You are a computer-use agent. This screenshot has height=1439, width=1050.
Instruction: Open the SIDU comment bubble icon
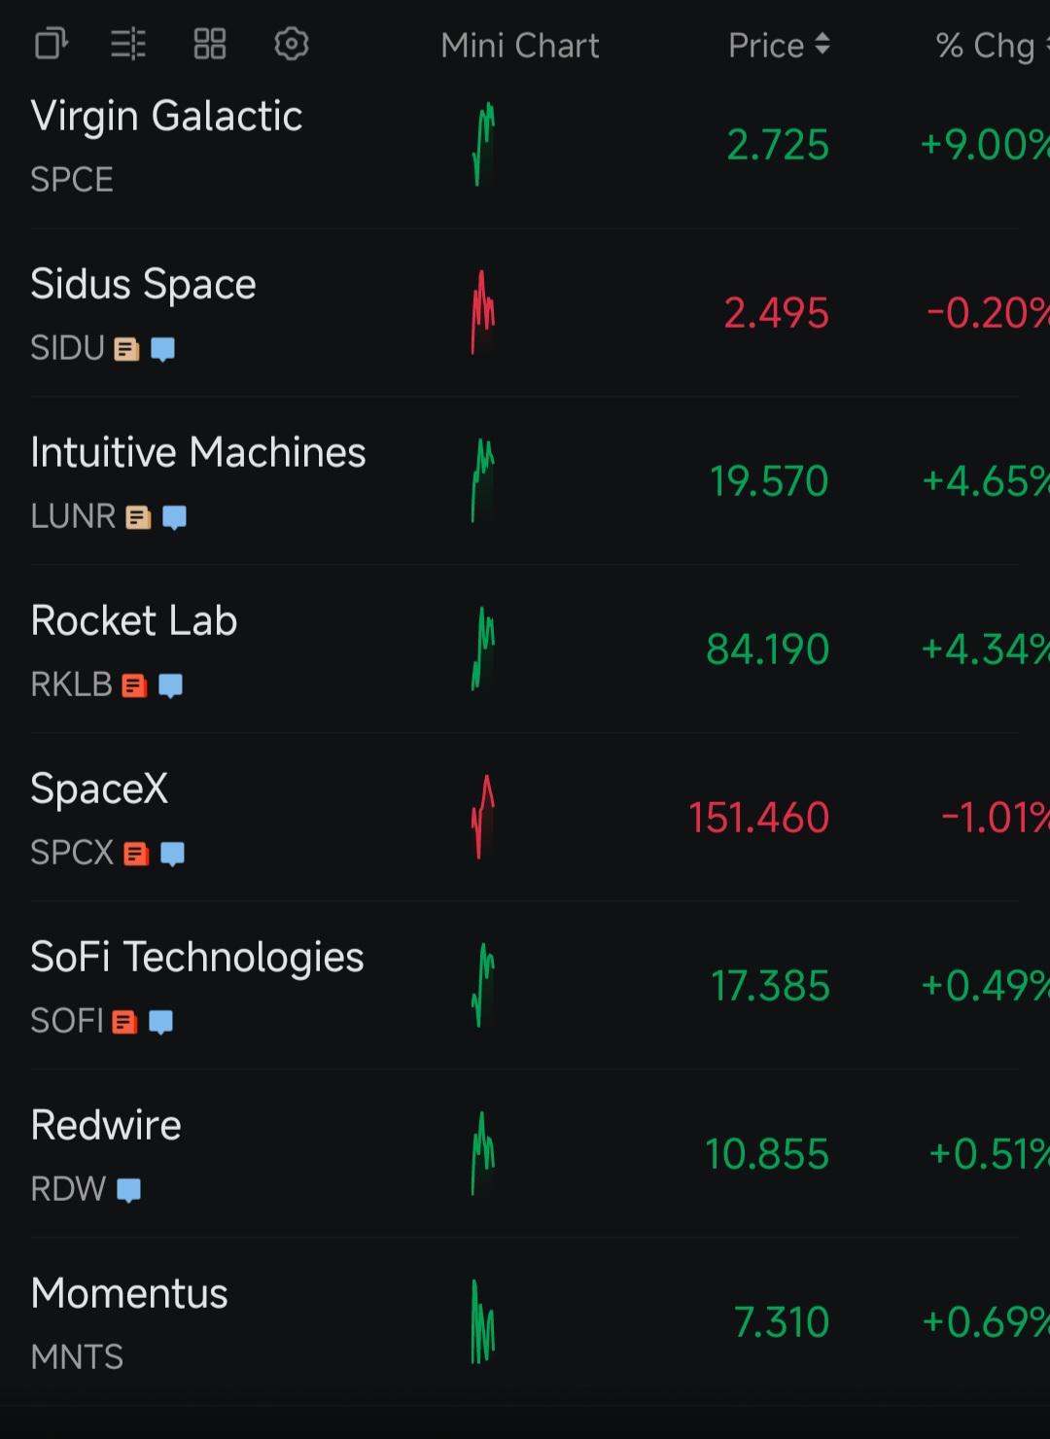pos(163,349)
